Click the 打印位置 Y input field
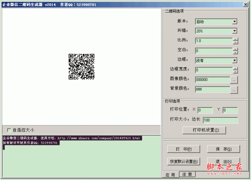The image size is (251, 180). point(230,110)
